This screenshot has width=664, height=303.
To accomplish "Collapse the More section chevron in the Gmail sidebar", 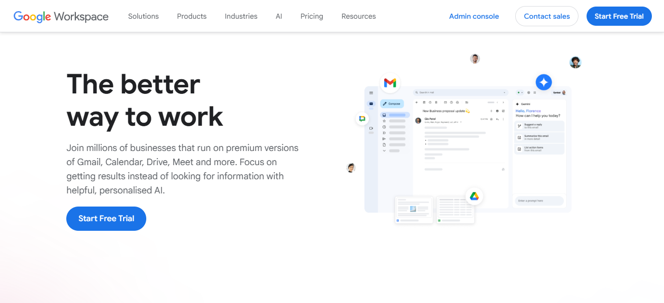I will (x=384, y=150).
